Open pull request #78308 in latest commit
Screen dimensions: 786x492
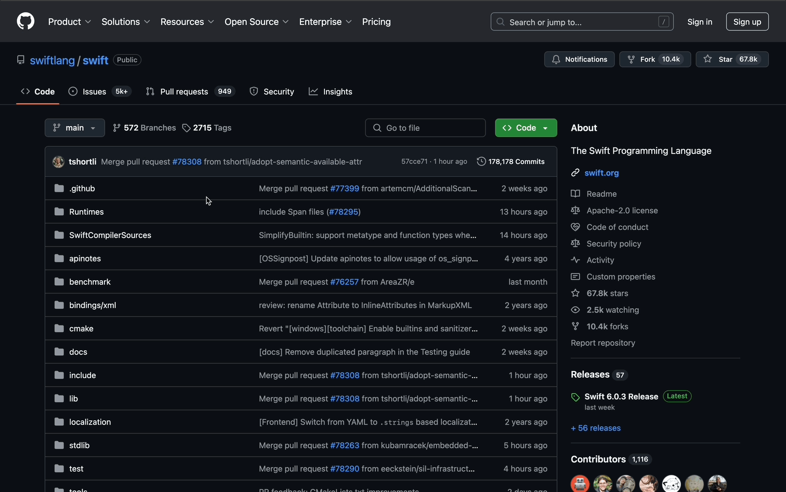point(187,161)
